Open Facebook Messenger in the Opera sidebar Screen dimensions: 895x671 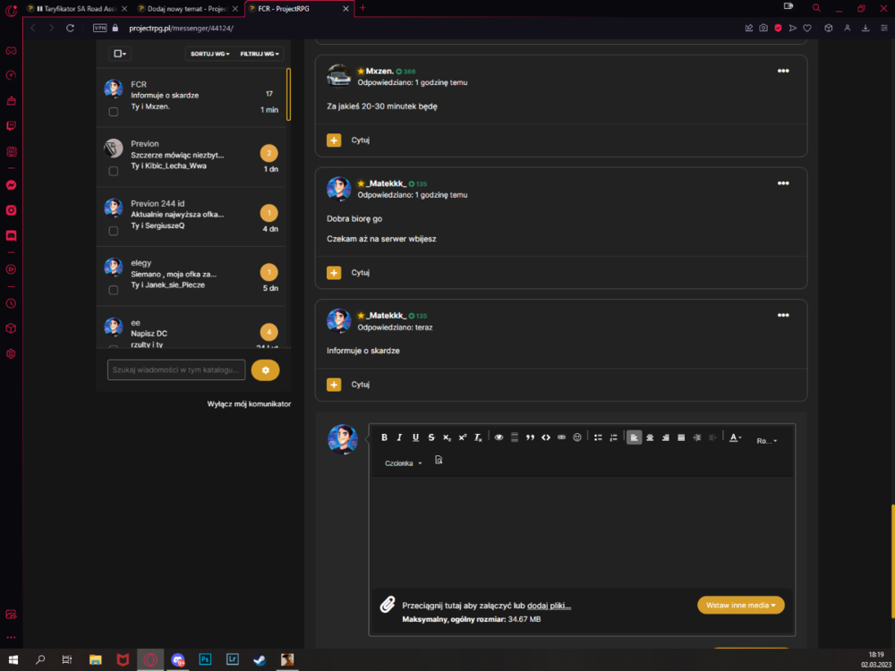[x=11, y=185]
